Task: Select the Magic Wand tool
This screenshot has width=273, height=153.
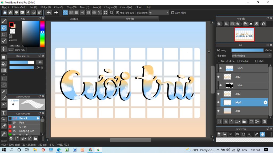Action: [4, 91]
